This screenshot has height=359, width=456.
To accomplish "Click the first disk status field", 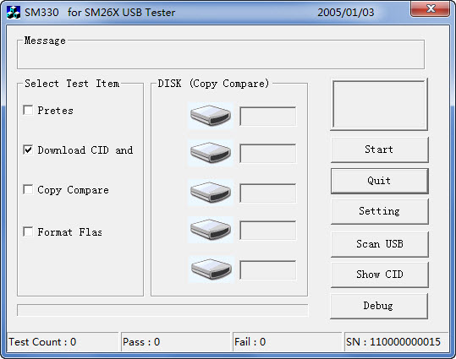I will (x=268, y=117).
